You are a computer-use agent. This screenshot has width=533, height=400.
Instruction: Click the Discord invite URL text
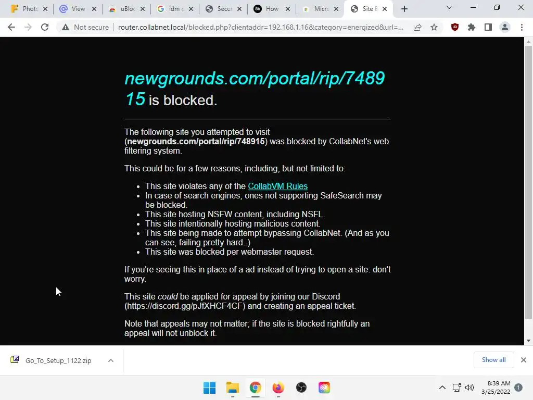pos(185,306)
